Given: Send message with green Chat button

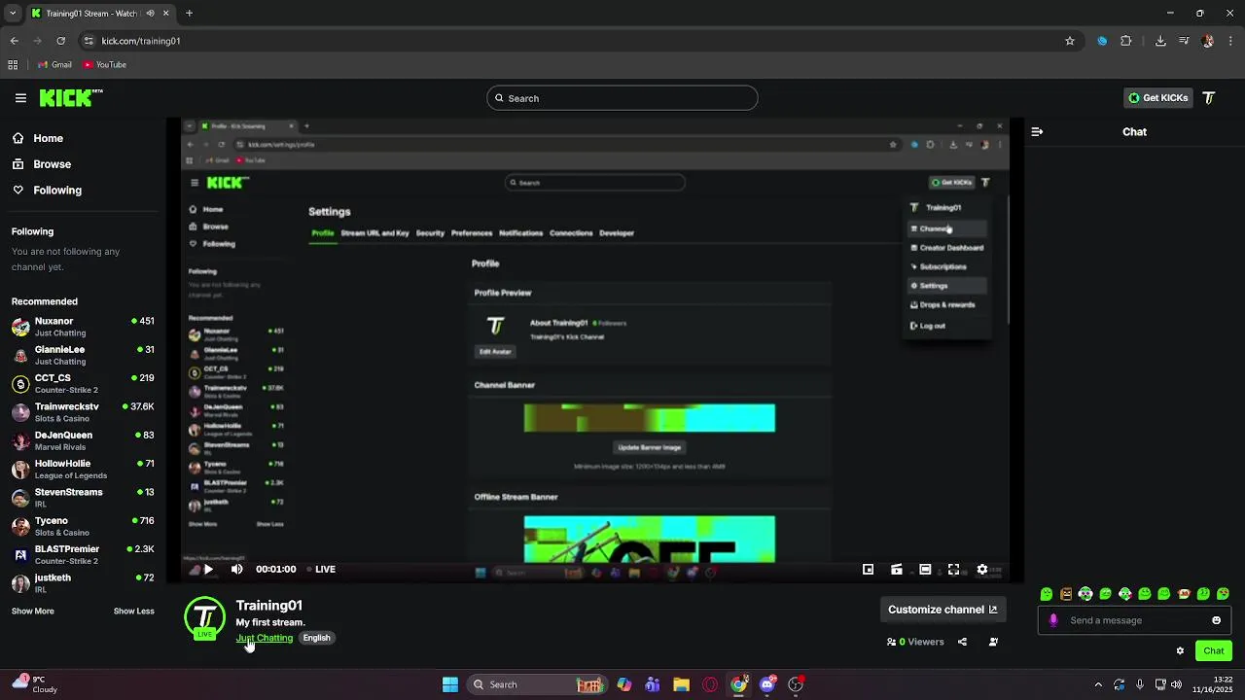Looking at the screenshot, I should click(1214, 651).
